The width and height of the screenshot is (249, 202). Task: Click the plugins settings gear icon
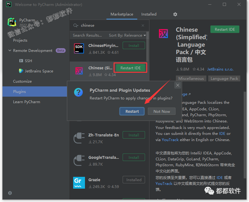[x=175, y=14]
